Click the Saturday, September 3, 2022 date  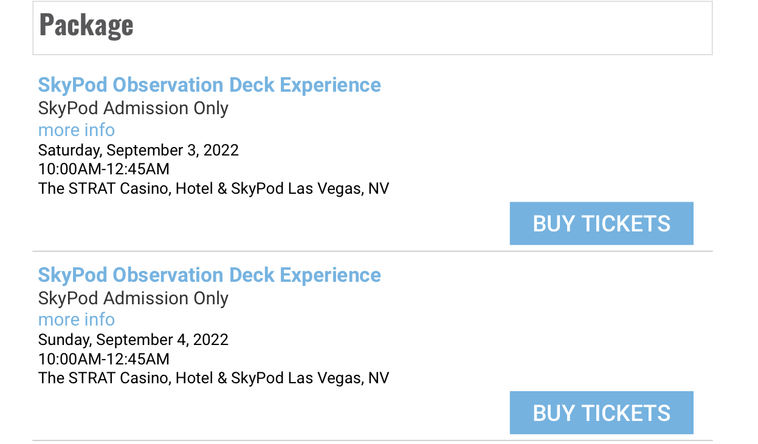point(138,150)
